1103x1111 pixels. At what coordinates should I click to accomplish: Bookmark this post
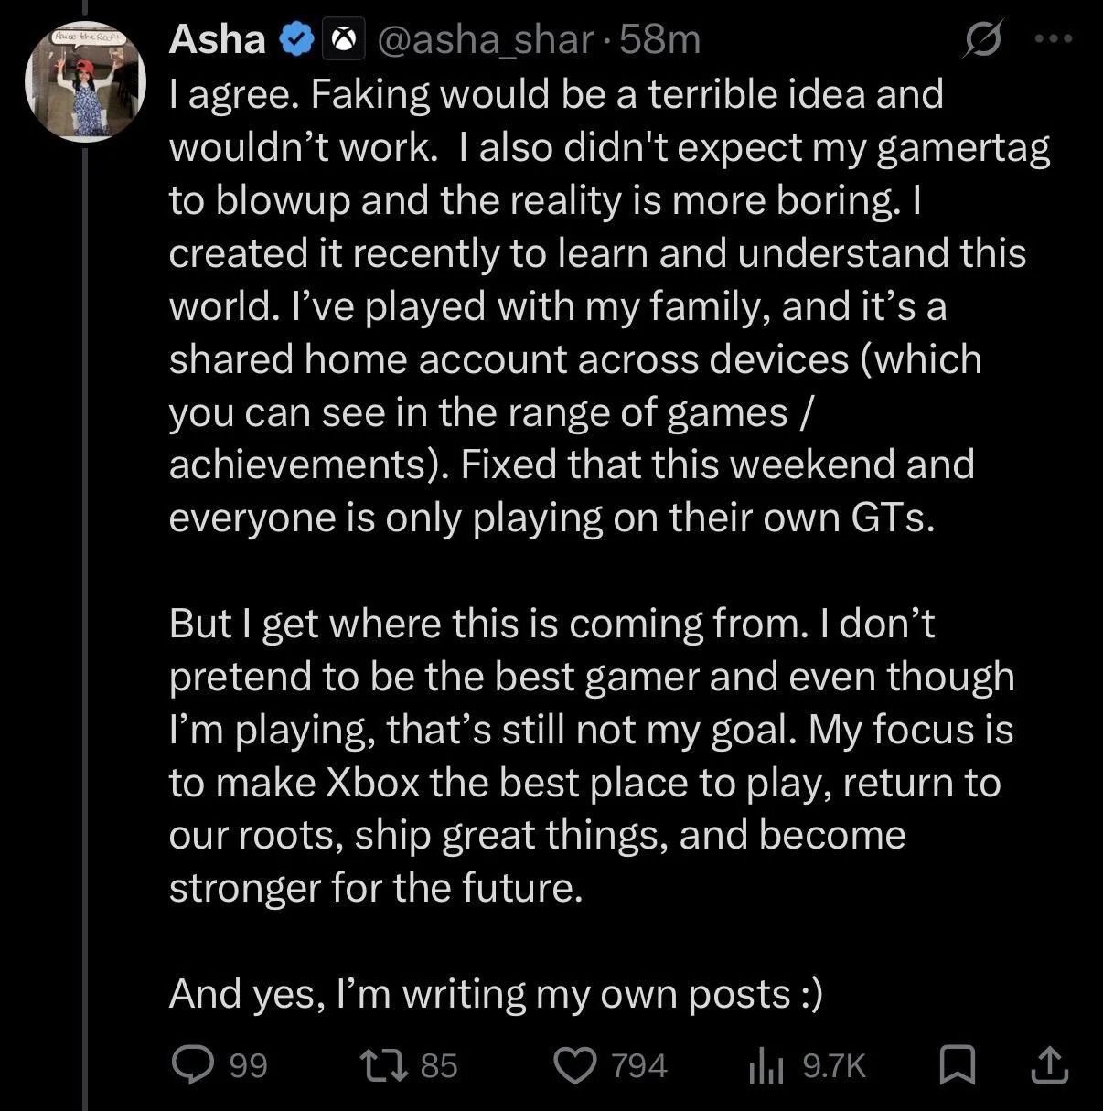(x=958, y=1065)
